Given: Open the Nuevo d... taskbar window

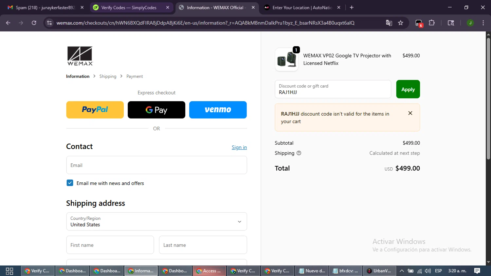Looking at the screenshot, I should [x=312, y=271].
